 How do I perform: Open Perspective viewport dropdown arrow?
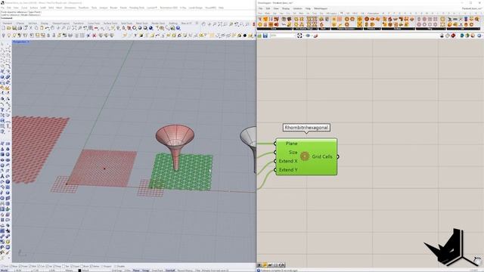coord(28,42)
